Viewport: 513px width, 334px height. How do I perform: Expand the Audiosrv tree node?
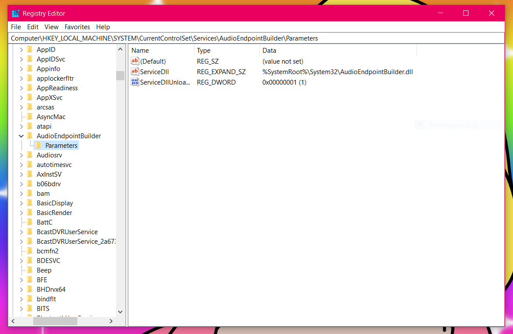[x=21, y=155]
